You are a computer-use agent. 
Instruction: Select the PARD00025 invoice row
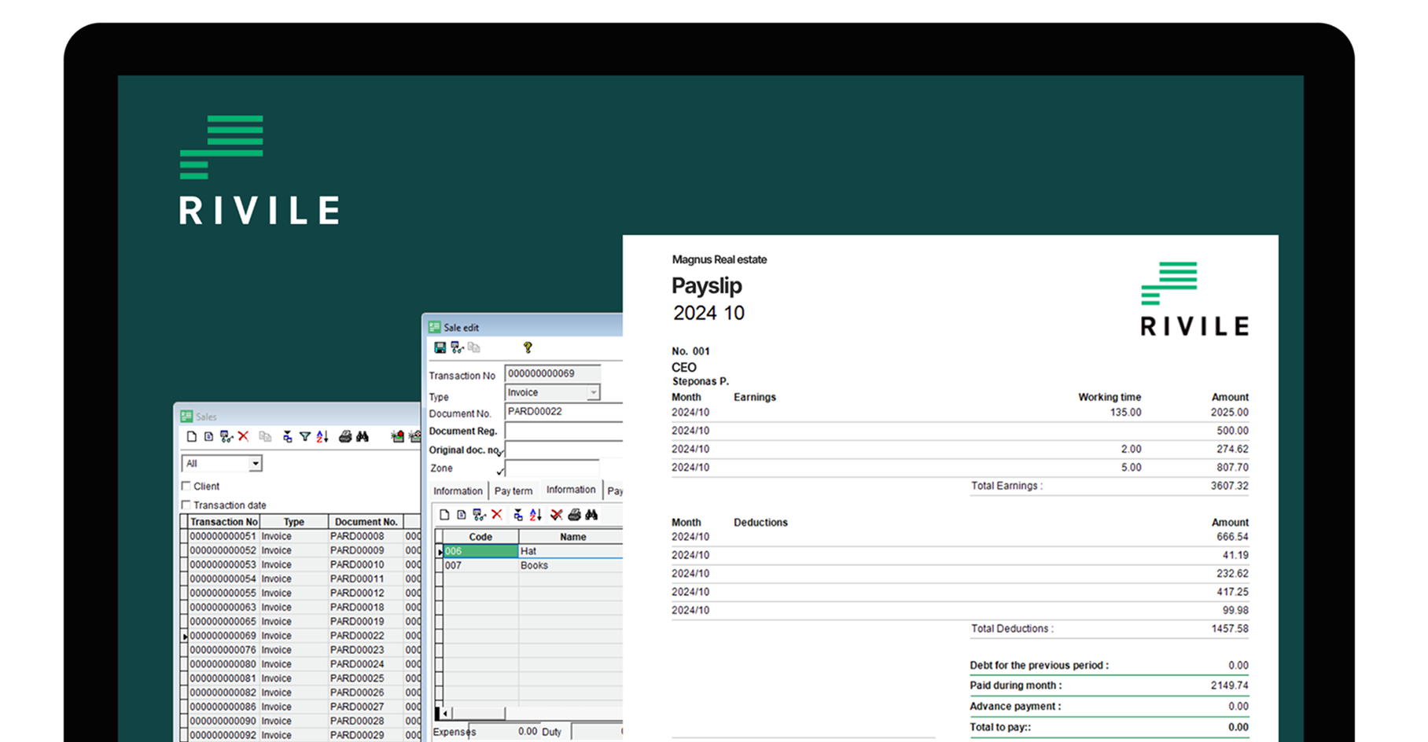tap(356, 678)
